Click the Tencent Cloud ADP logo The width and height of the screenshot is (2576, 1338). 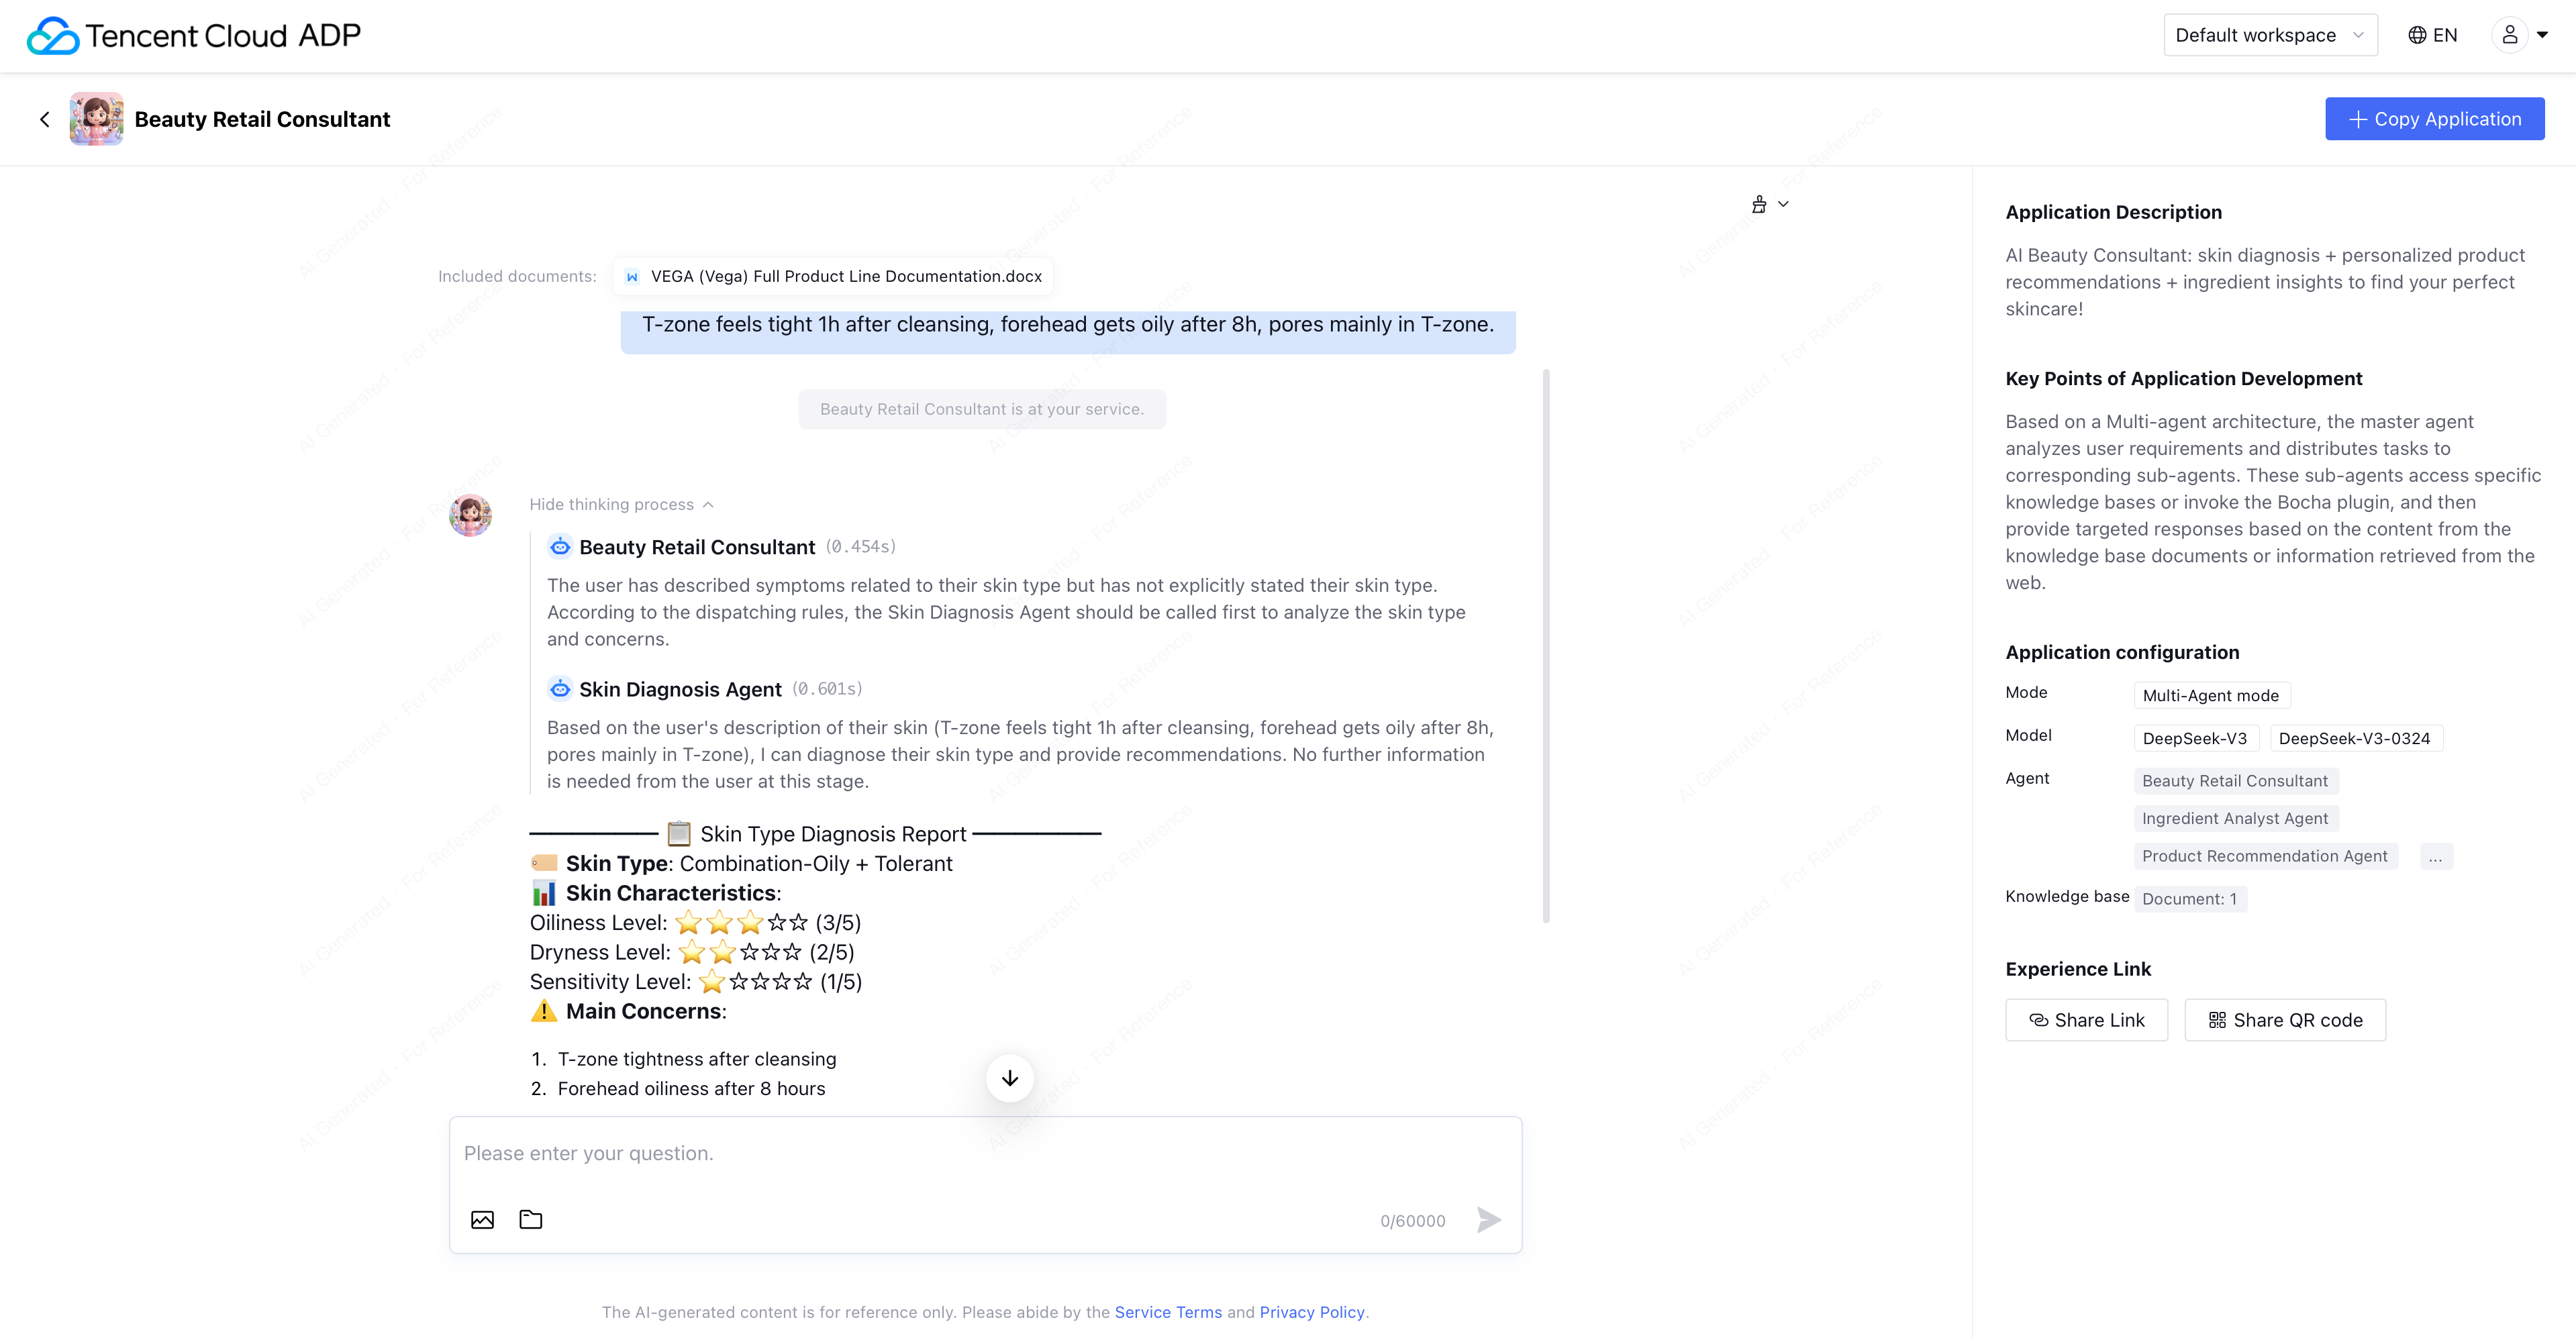(194, 35)
